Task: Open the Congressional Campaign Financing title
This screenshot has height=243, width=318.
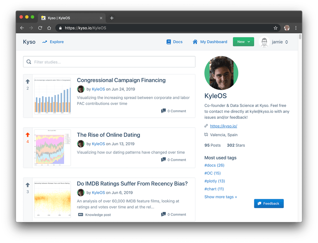Action: click(x=121, y=80)
